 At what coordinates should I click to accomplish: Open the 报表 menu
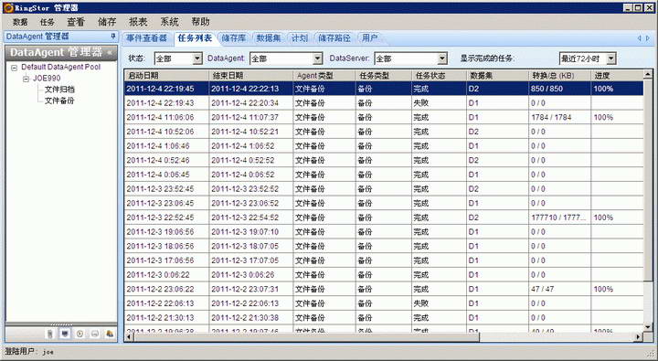coord(138,22)
